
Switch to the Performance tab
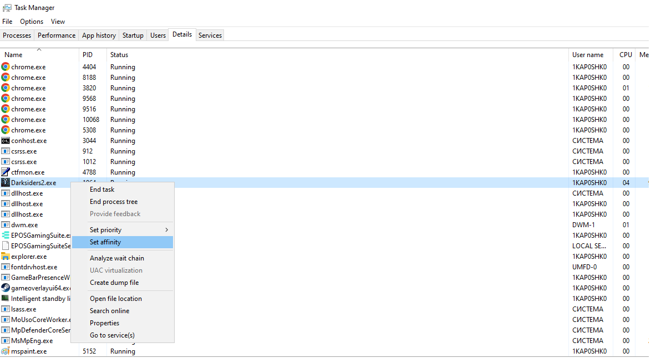[57, 35]
